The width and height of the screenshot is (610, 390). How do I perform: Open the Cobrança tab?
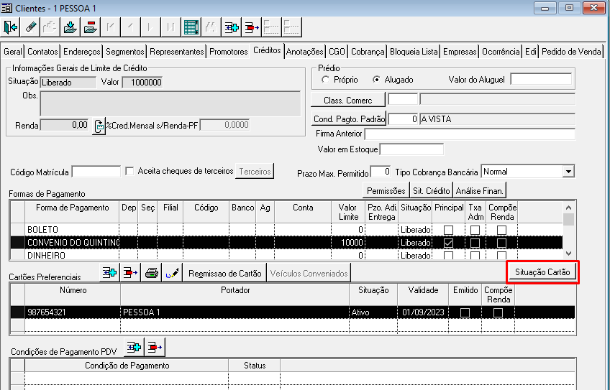[x=368, y=52]
